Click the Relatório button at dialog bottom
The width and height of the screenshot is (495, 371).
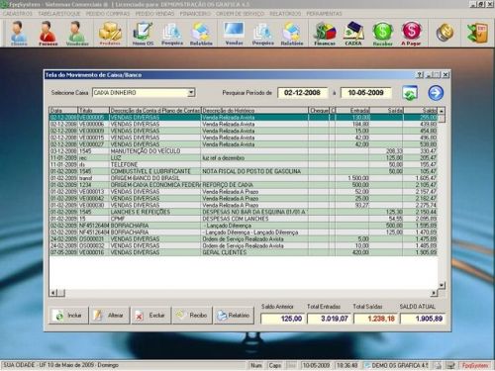(x=234, y=316)
